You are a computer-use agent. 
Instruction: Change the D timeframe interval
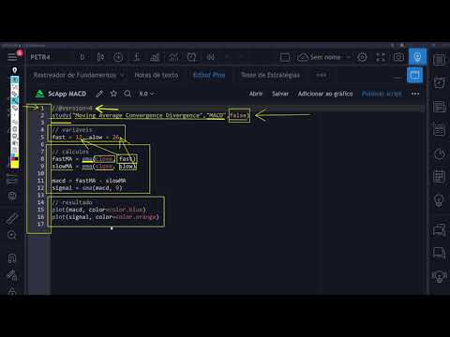coord(82,57)
